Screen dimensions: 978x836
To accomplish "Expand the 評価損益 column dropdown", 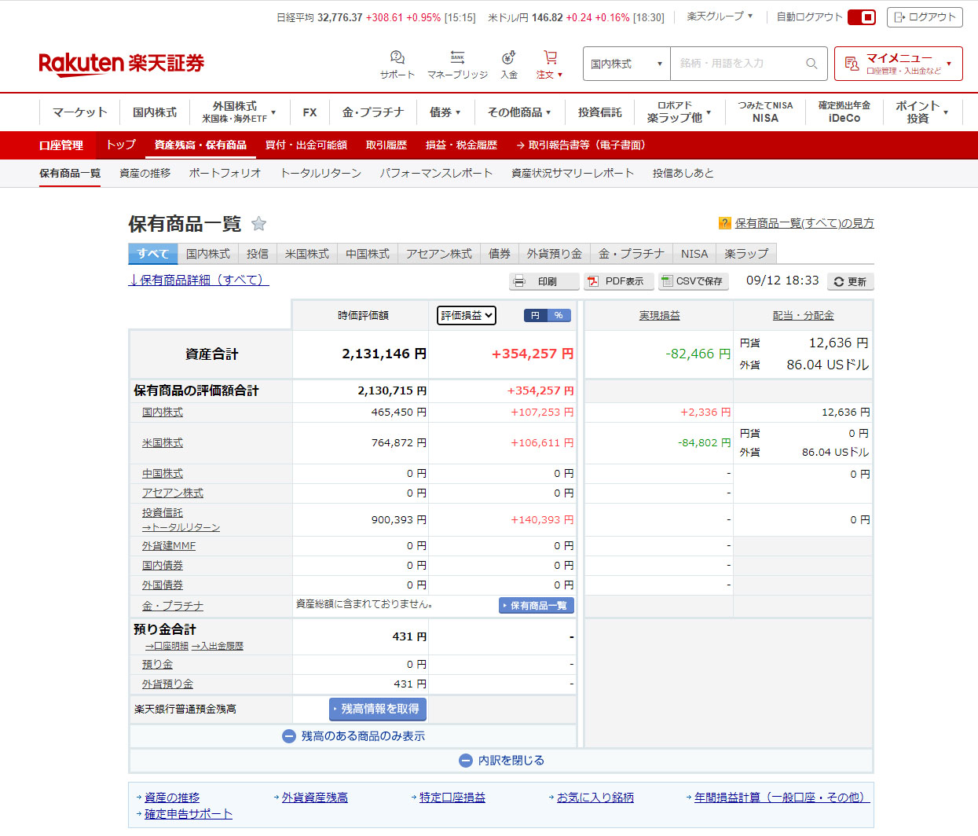I will 467,315.
